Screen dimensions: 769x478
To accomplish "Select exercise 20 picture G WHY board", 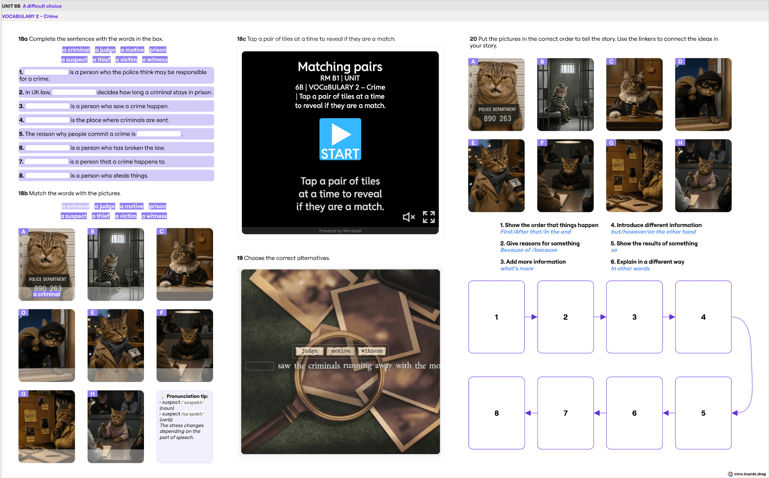I will (x=634, y=176).
